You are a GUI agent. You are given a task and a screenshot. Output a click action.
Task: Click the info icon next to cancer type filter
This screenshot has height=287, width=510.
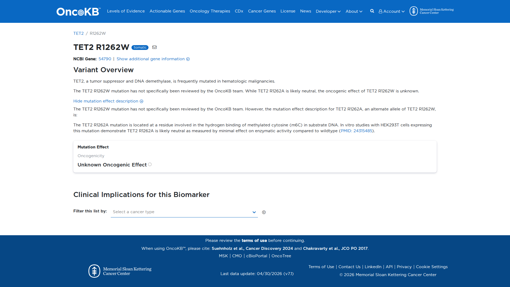point(264,212)
